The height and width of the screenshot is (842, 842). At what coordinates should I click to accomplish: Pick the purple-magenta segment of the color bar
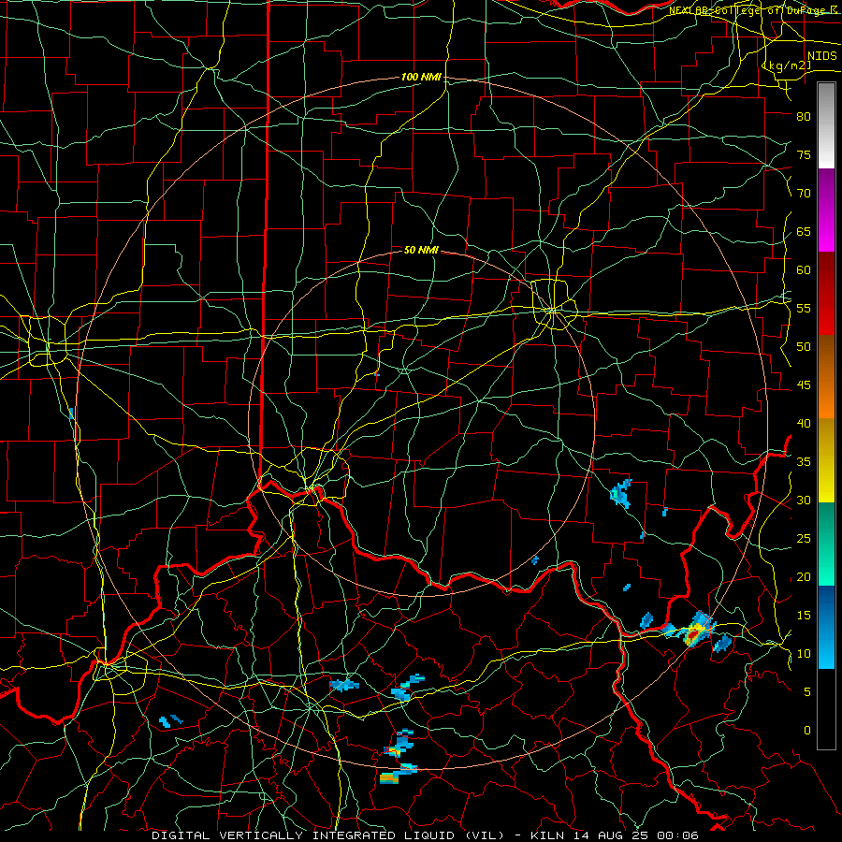click(x=826, y=210)
